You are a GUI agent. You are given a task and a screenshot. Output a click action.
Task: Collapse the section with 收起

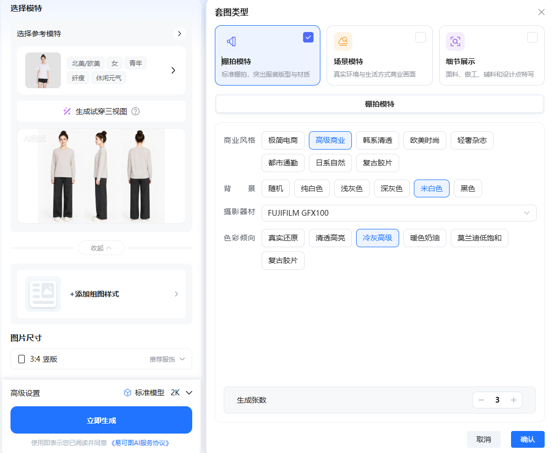(101, 248)
